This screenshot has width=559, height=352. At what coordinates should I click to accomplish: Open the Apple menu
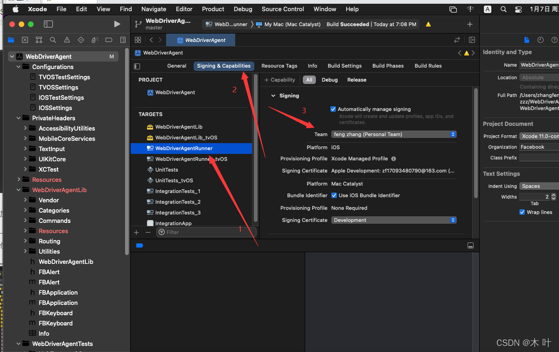[16, 9]
